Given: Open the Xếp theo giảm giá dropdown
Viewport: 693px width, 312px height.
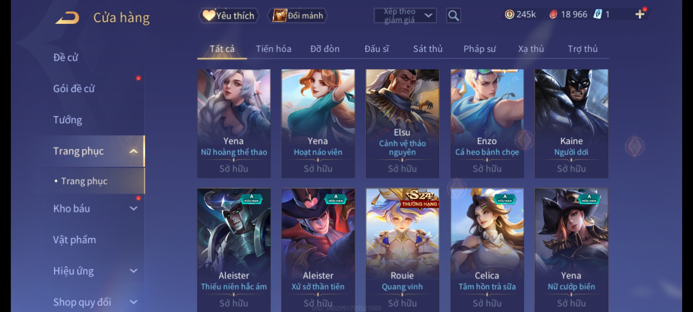Looking at the screenshot, I should coord(405,16).
